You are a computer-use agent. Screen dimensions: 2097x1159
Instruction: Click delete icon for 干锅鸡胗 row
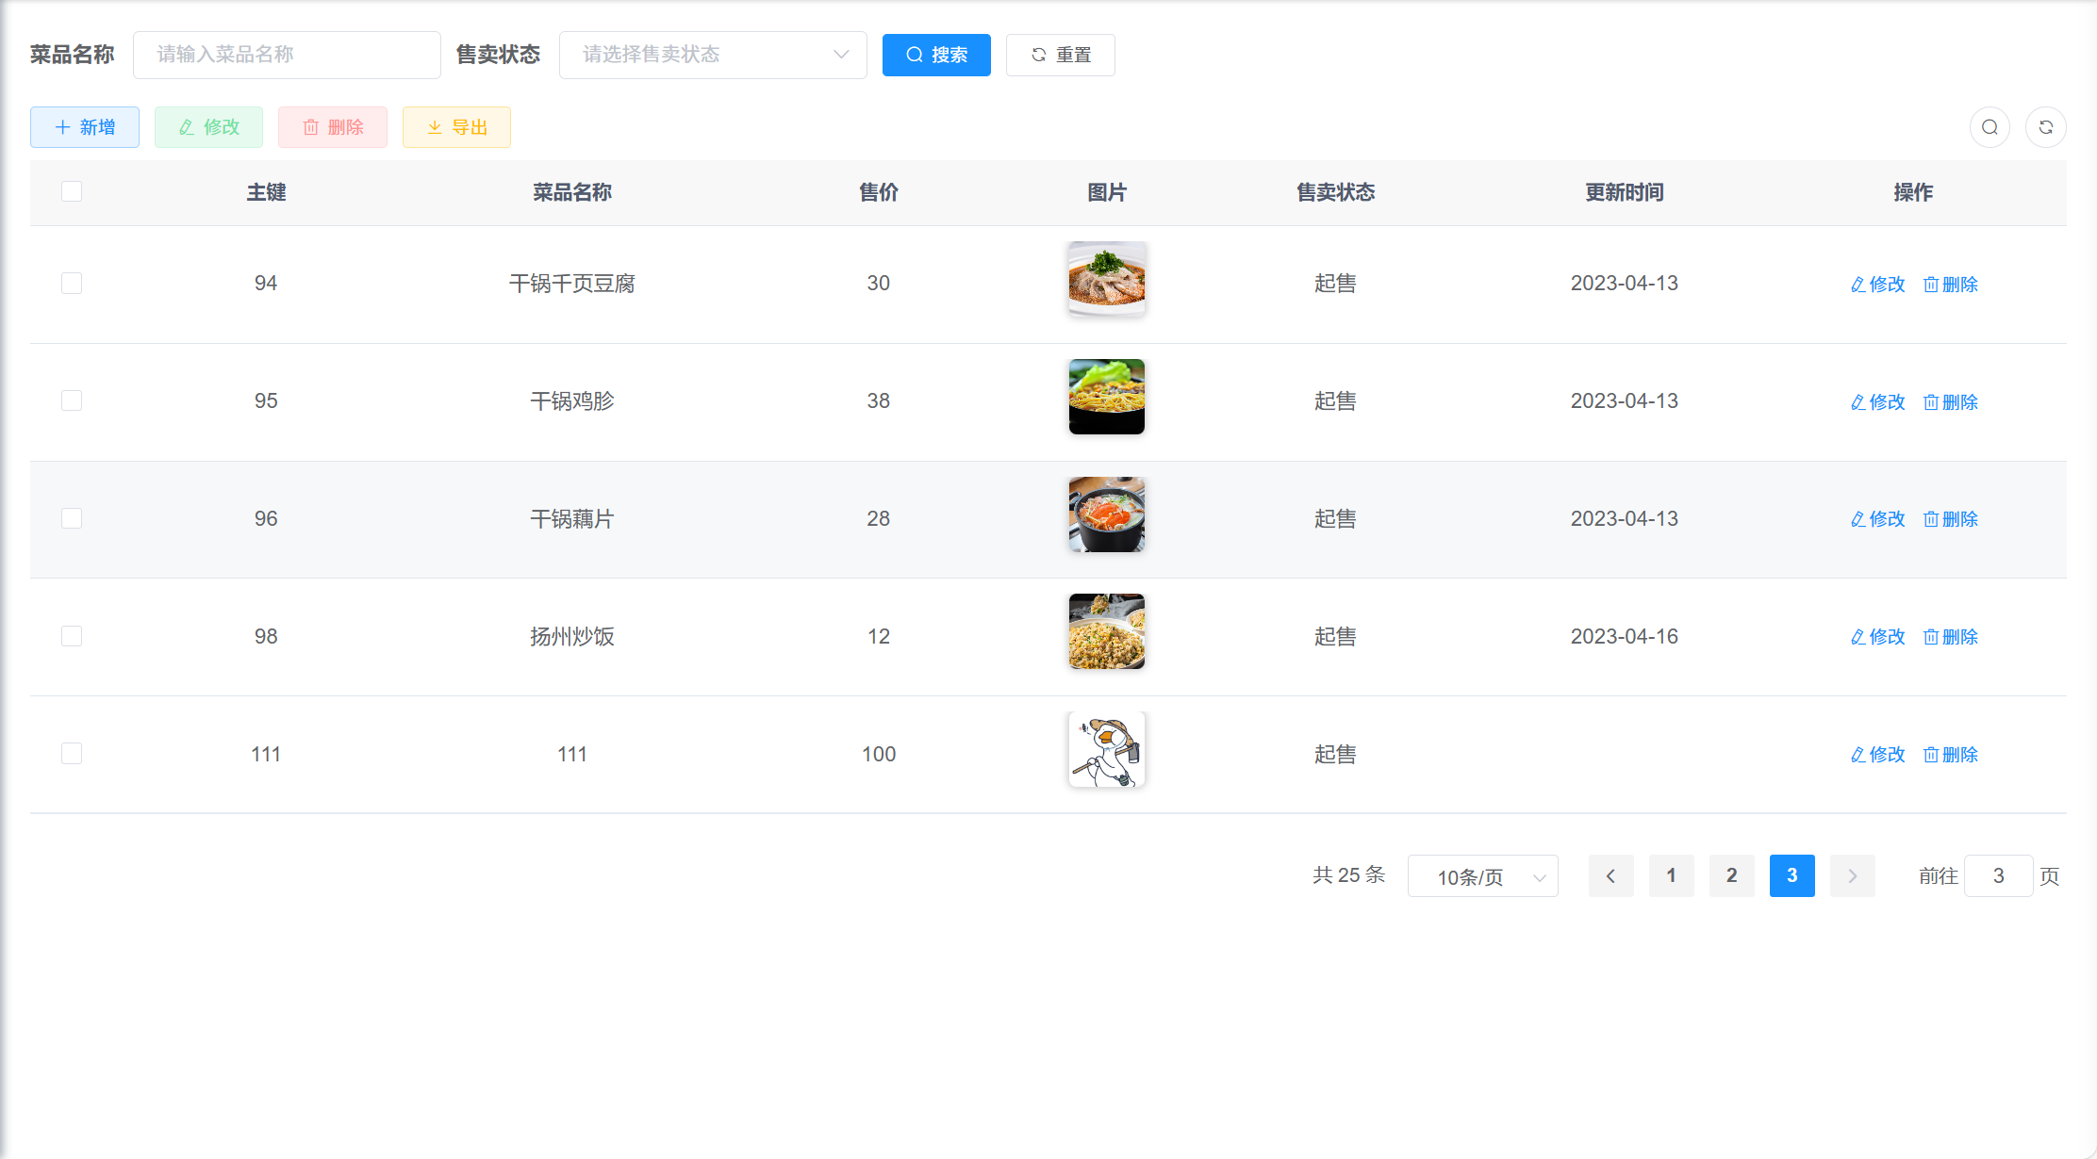[1950, 401]
